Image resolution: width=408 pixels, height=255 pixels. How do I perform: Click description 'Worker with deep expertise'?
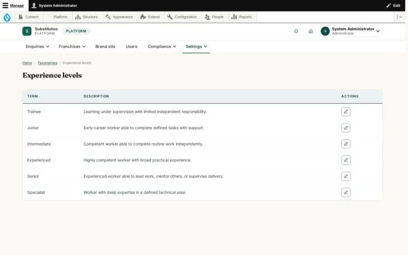135,192
